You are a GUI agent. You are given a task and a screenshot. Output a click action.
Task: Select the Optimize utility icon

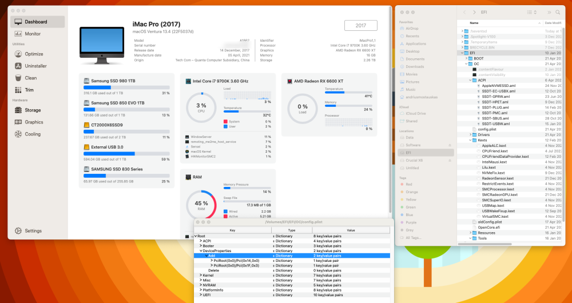pyautogui.click(x=18, y=54)
